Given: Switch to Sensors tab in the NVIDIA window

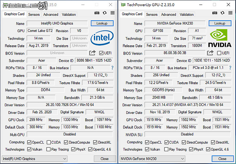Looking at the screenshot, I should tap(152, 14).
